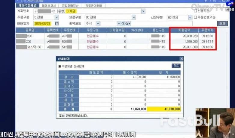This screenshot has height=138, width=235.
Task: Click order number cell starting 497
Action: (70, 36)
